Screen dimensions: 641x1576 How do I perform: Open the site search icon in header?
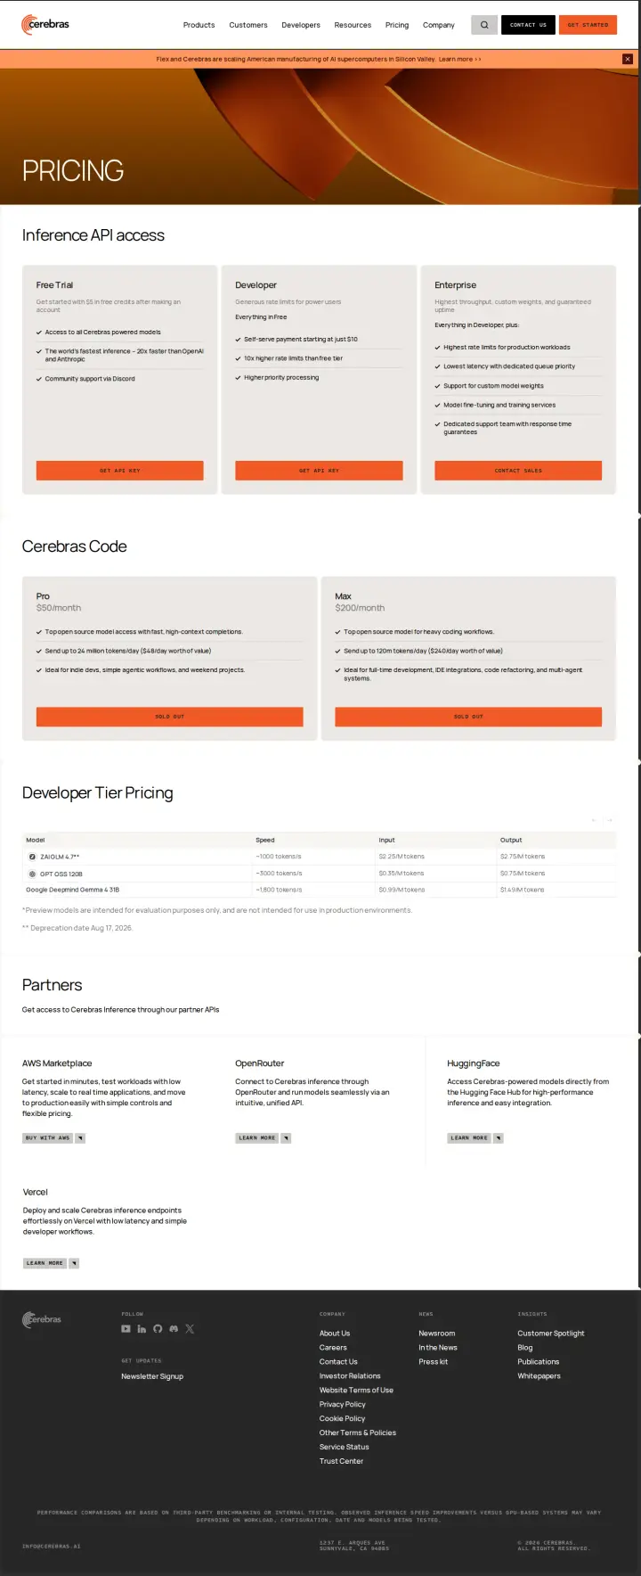point(484,25)
